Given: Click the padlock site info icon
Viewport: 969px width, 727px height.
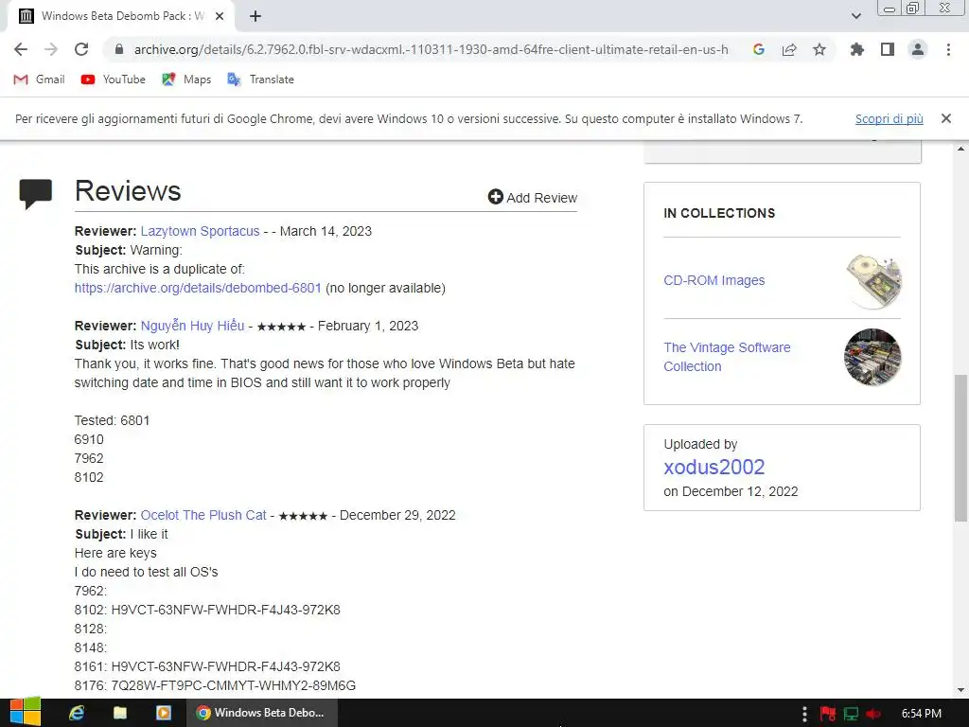Looking at the screenshot, I should (119, 49).
